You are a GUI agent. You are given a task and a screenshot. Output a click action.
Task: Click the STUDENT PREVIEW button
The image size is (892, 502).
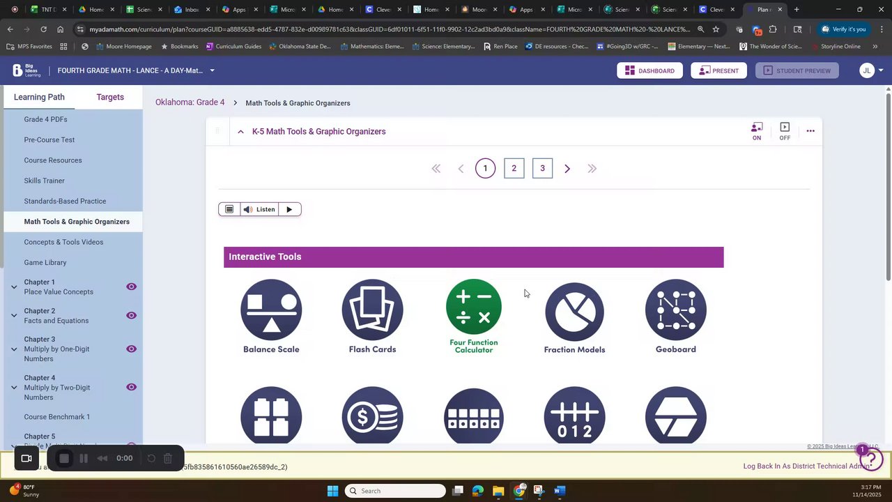797,70
